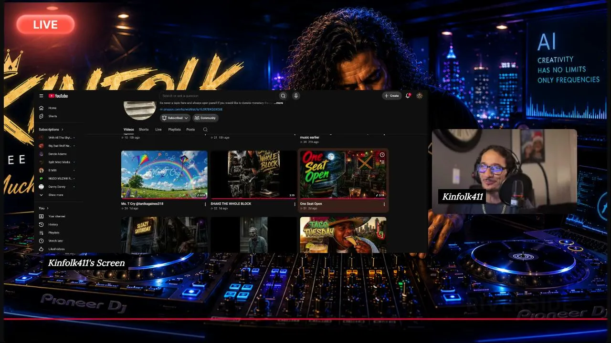Open options menu for One Seat Open
This screenshot has width=611, height=343.
coord(384,204)
